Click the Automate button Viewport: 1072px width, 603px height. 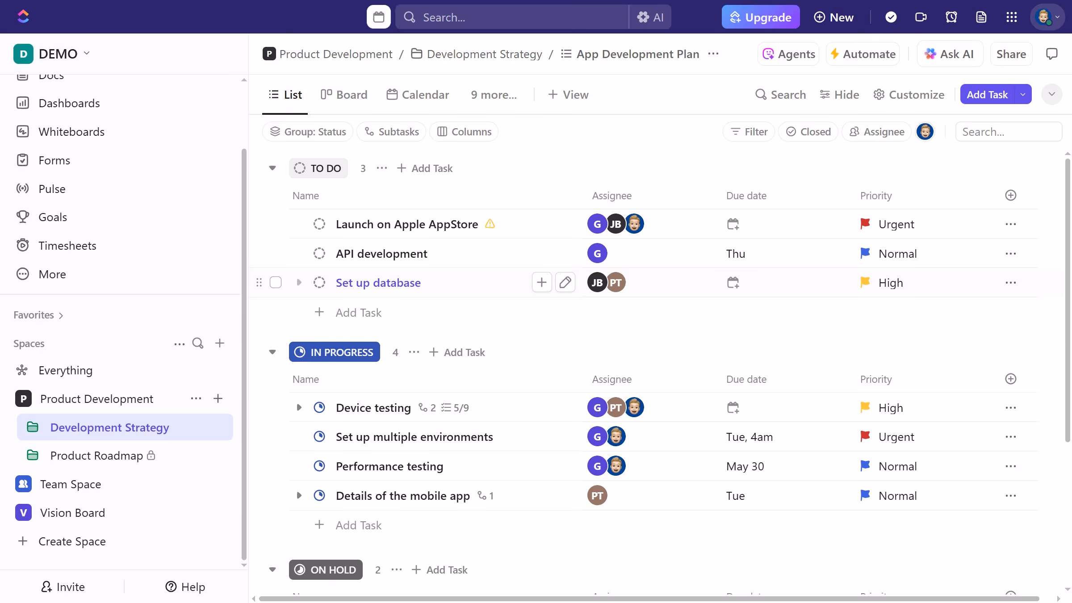[863, 54]
